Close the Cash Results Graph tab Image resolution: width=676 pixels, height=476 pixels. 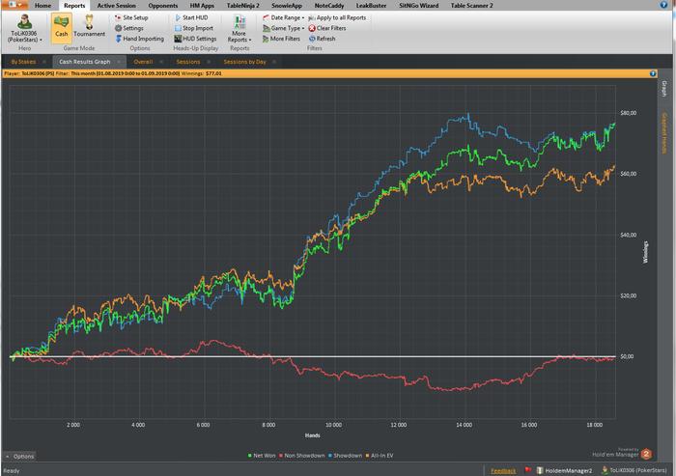[x=119, y=62]
